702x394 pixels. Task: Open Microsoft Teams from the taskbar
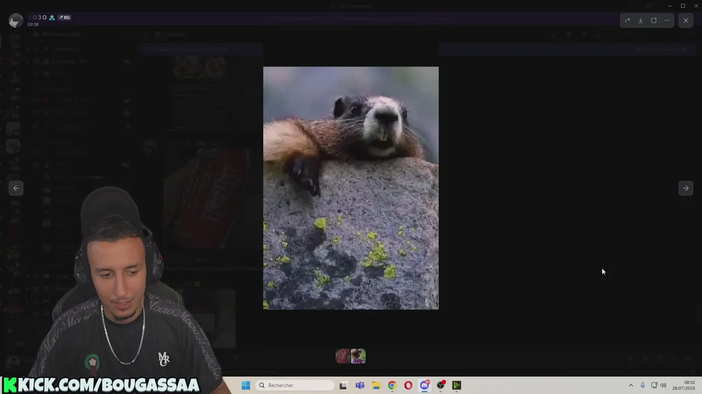pyautogui.click(x=360, y=385)
